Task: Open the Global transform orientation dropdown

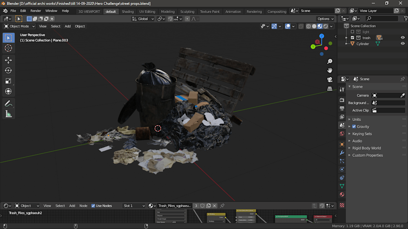Action: pos(143,19)
